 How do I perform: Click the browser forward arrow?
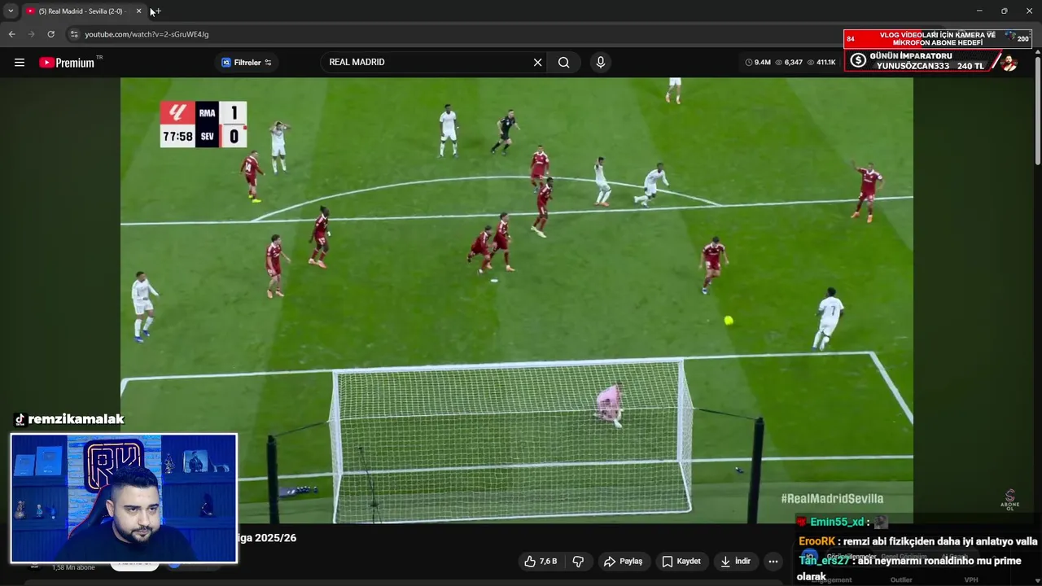pyautogui.click(x=31, y=34)
